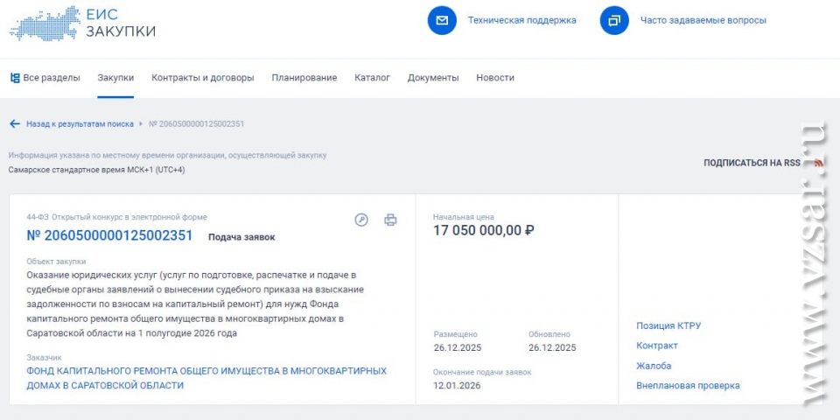840x420 pixels.
Task: Open the Закупки tab
Action: pos(115,78)
